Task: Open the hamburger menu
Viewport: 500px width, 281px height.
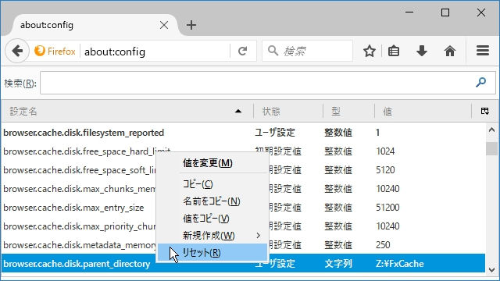Action: pyautogui.click(x=483, y=51)
